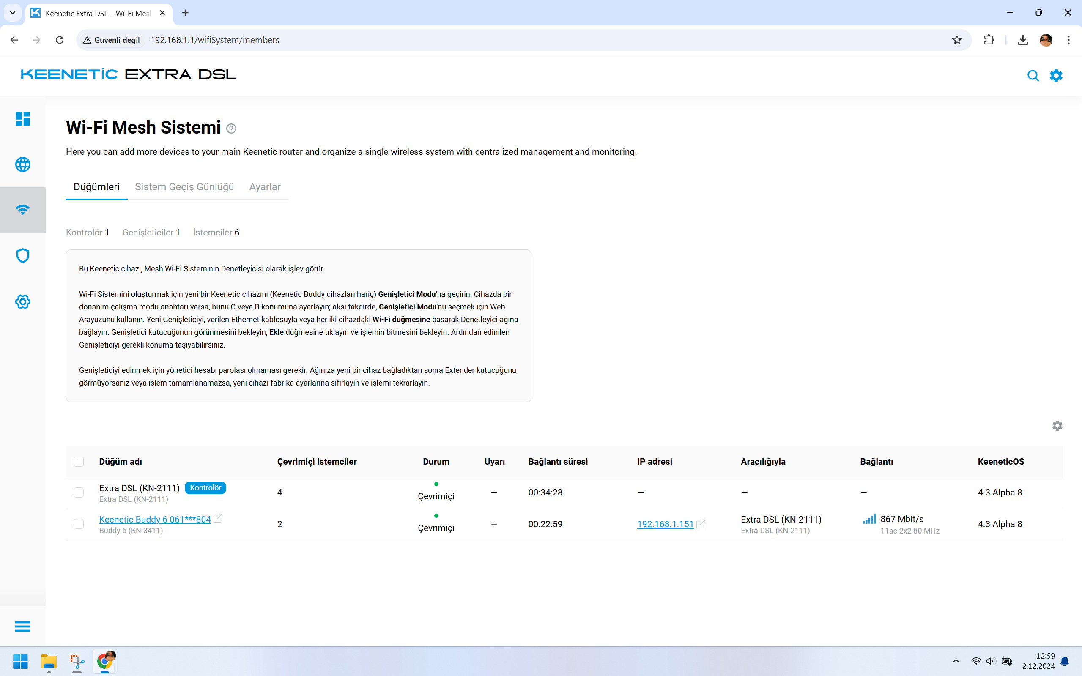
Task: Sort by Çevrimiçi istemciler column header
Action: click(x=317, y=461)
